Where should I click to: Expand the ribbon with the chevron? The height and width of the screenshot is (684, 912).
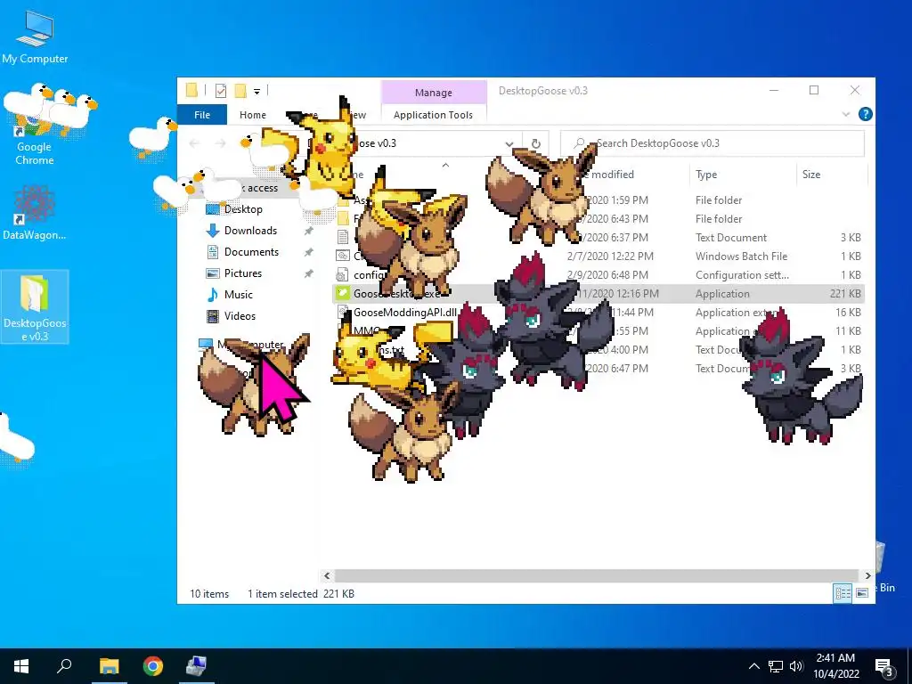tap(846, 115)
